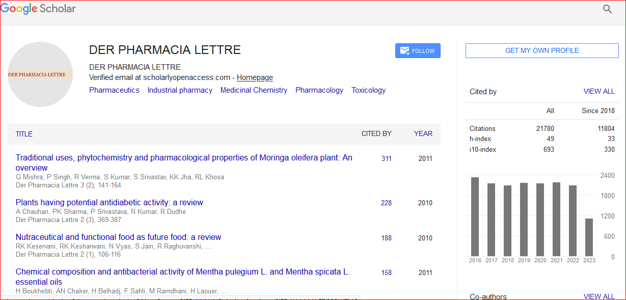Open the Medicinal Chemistry tag
This screenshot has height=300, width=626.
coord(254,90)
